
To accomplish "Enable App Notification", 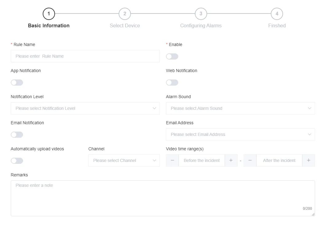I will [17, 82].
